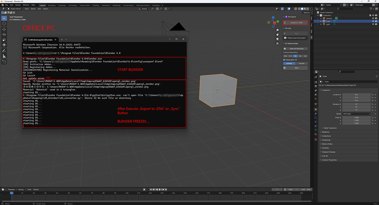Image resolution: width=379 pixels, height=205 pixels.
Task: Toggle Collection exclude checkbox in outliner
Action: pyautogui.click(x=370, y=15)
